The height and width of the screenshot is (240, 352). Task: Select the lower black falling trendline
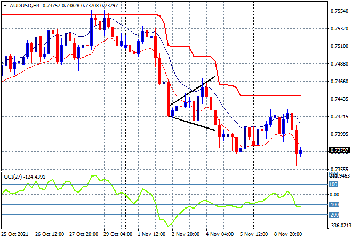click(x=192, y=123)
